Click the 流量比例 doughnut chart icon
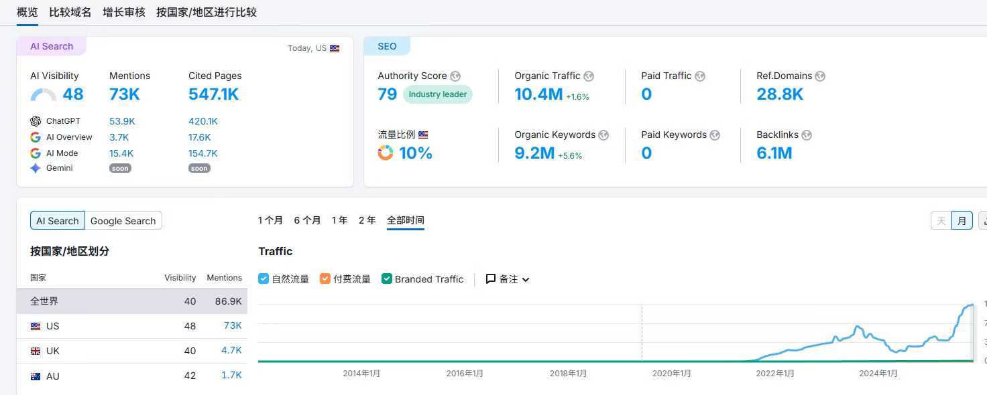 click(385, 153)
